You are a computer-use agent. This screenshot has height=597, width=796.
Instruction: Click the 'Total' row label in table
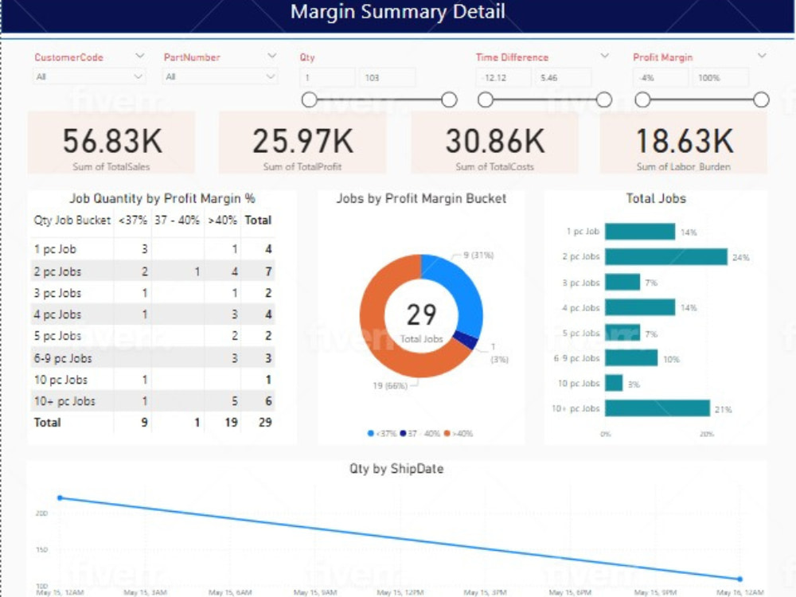[x=47, y=423]
